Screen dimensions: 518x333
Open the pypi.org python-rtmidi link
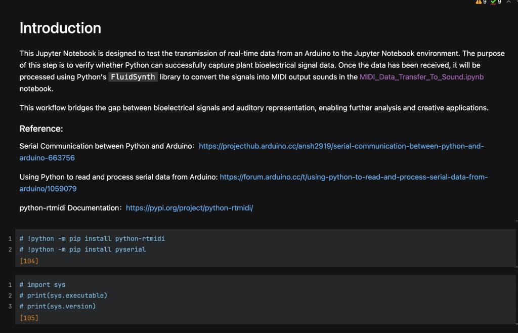pos(189,208)
